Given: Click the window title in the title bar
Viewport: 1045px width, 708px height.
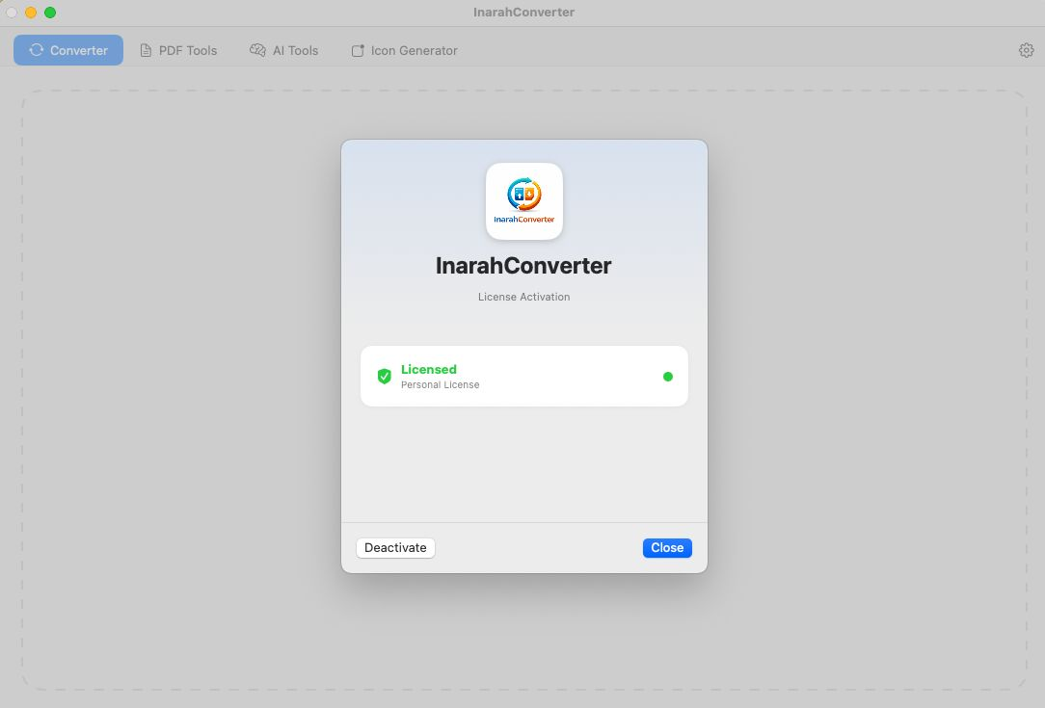Looking at the screenshot, I should tap(523, 13).
